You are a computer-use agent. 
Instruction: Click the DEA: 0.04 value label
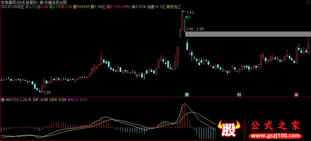click(x=58, y=100)
